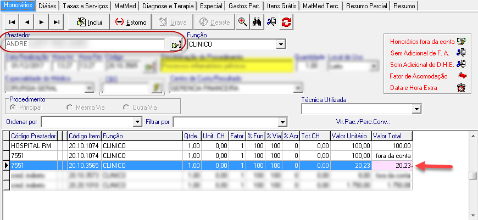Screen dimensions: 478x220
Task: Click Sem Adicional de D.H.E. icon
Action: tap(461, 64)
